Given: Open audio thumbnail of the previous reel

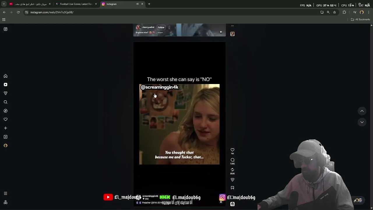Looking at the screenshot, I should (x=232, y=34).
